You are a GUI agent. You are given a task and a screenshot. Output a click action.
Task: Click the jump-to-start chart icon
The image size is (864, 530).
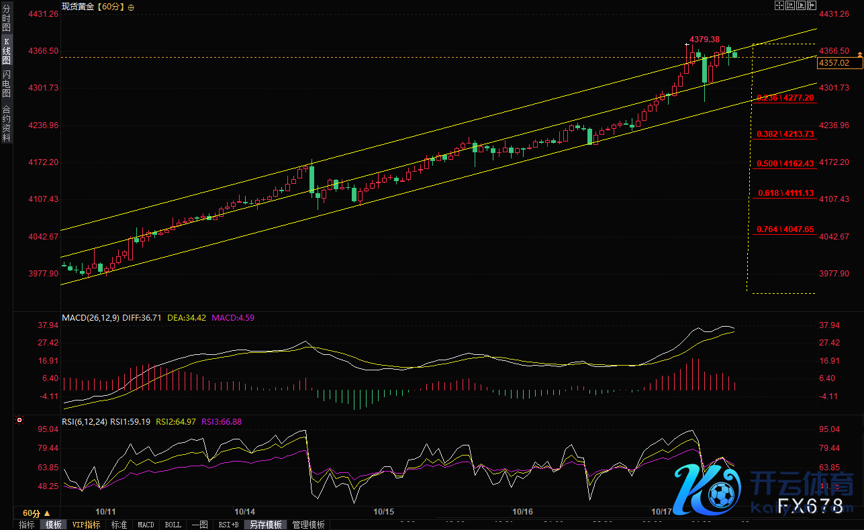[789, 5]
